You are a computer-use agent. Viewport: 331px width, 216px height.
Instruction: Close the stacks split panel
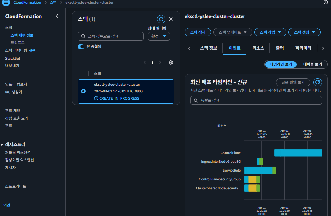(x=171, y=19)
